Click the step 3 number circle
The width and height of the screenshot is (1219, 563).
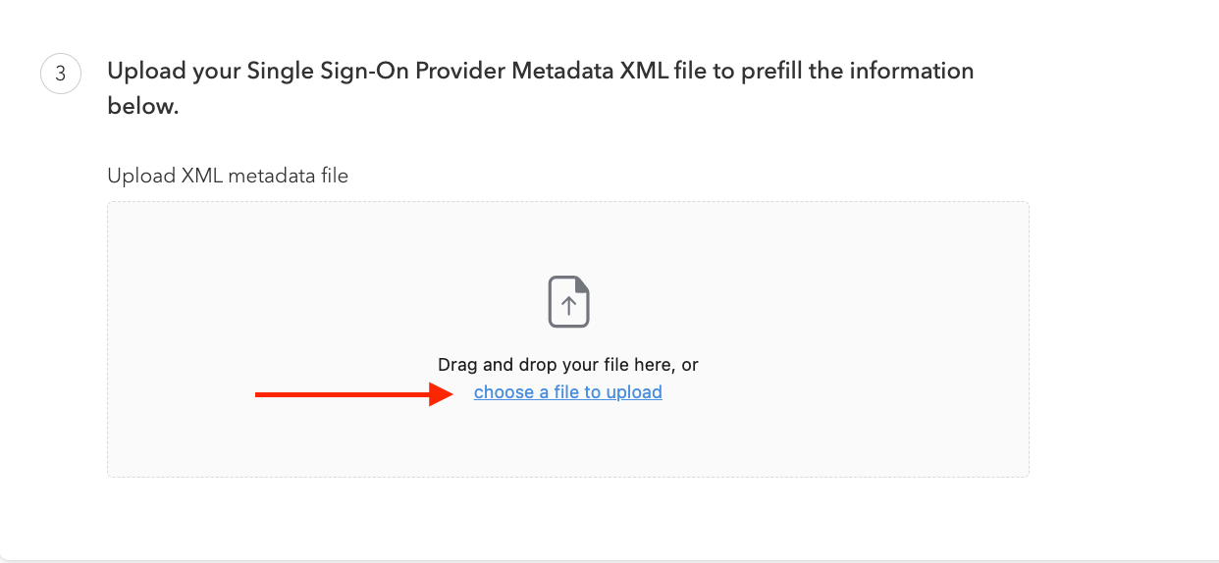60,74
